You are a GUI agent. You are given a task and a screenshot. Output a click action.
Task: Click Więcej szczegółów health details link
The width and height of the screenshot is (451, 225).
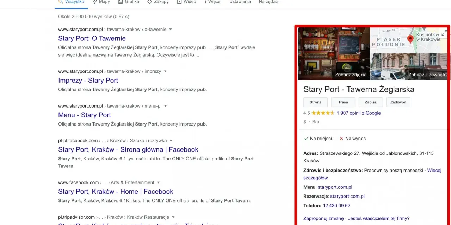point(372,174)
